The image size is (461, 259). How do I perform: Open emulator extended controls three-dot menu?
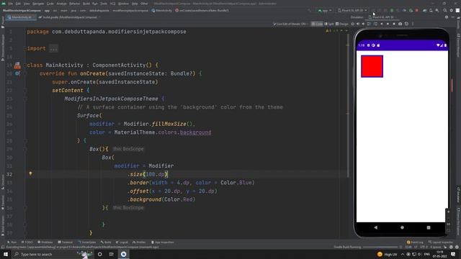pos(413,24)
